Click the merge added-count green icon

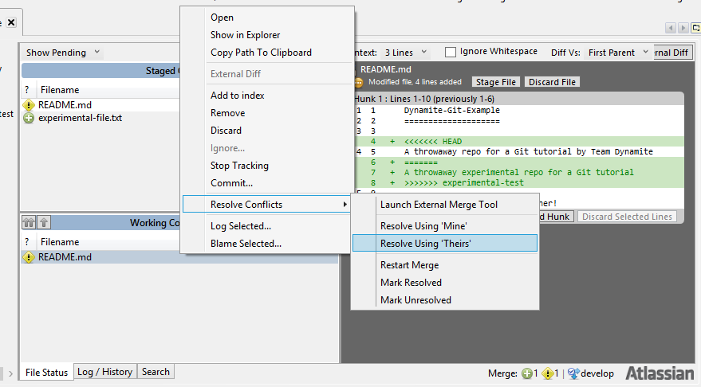(x=527, y=373)
